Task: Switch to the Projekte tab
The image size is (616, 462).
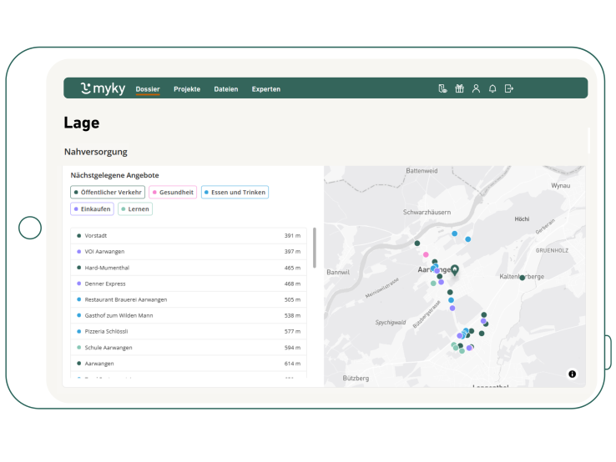Action: coord(187,89)
